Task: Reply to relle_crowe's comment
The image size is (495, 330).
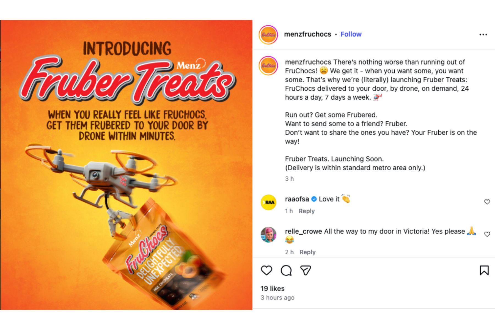Action: click(x=307, y=252)
